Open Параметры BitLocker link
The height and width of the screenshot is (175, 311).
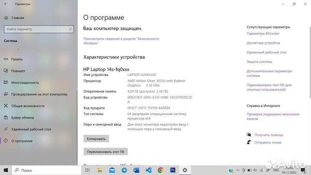[263, 34]
